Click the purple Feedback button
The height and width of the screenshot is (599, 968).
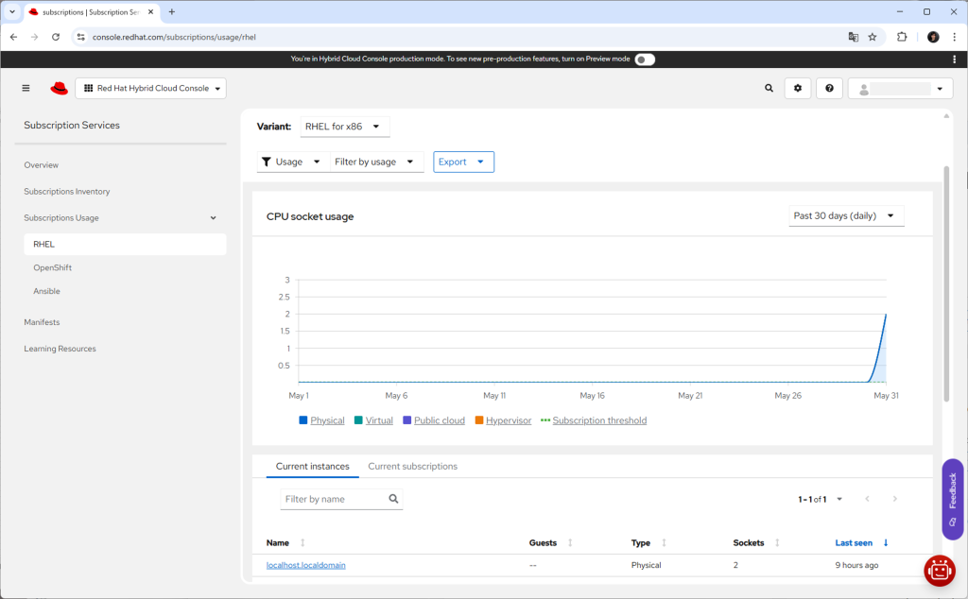[x=952, y=498]
